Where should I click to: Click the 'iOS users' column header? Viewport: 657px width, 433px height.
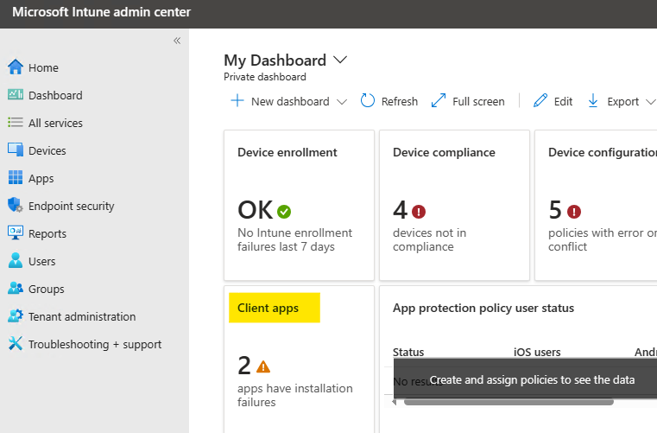pyautogui.click(x=537, y=352)
